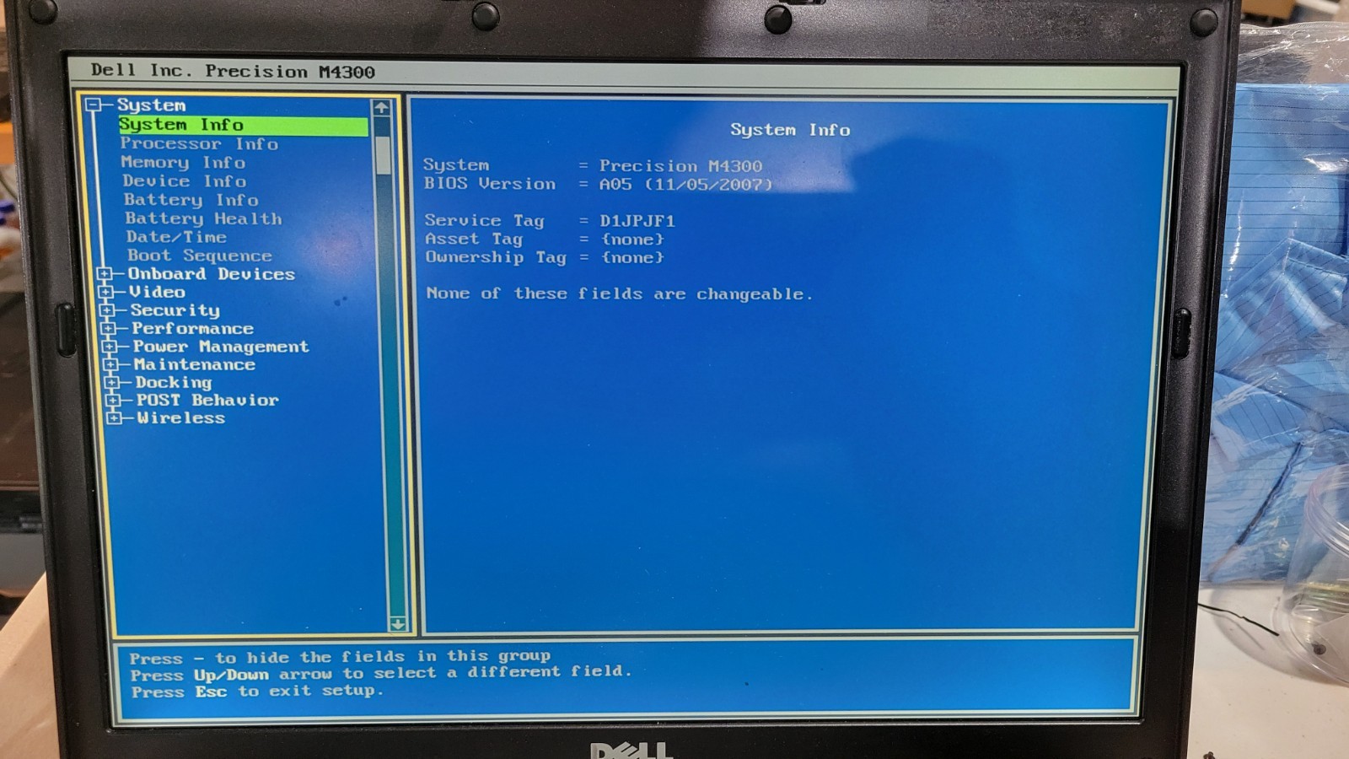Click the tree scrollbar up arrow

coord(381,108)
